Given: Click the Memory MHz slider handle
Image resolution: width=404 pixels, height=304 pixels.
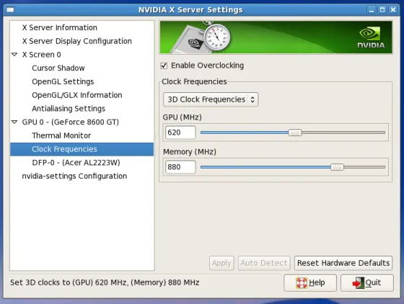Looking at the screenshot, I should (338, 167).
